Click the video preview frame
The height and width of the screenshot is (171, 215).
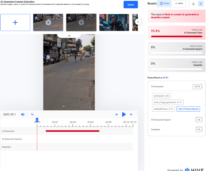click(69, 72)
